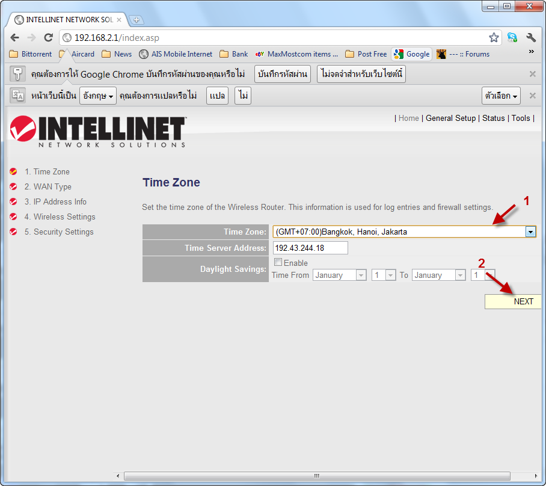Open the Status page link
Image resolution: width=546 pixels, height=486 pixels.
(x=493, y=118)
